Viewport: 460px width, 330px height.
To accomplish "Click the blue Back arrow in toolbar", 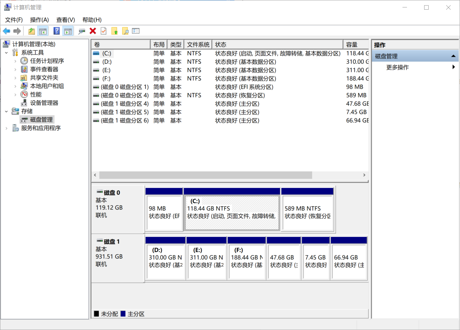I will click(x=6, y=31).
